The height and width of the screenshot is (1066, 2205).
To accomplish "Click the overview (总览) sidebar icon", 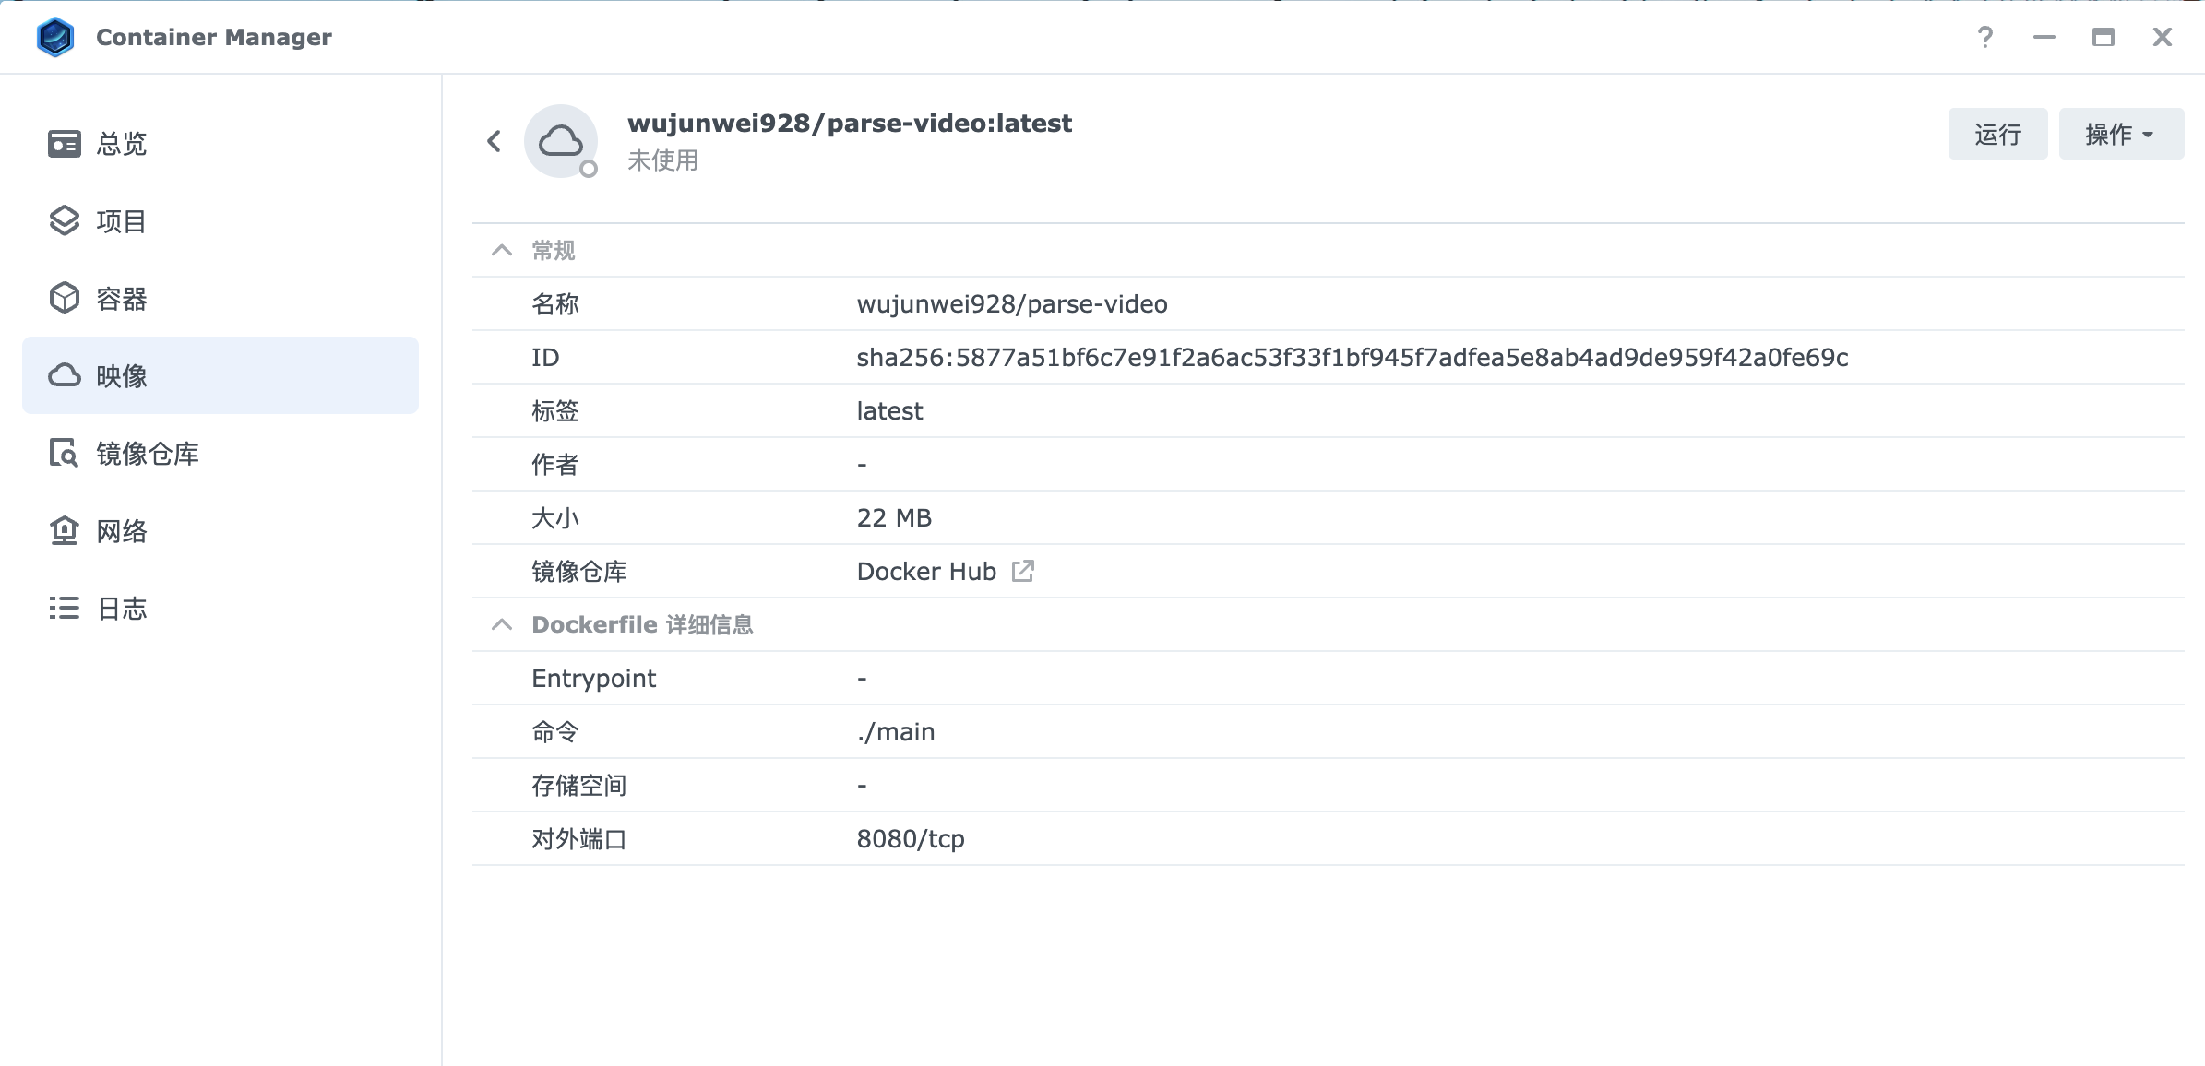I will point(64,144).
